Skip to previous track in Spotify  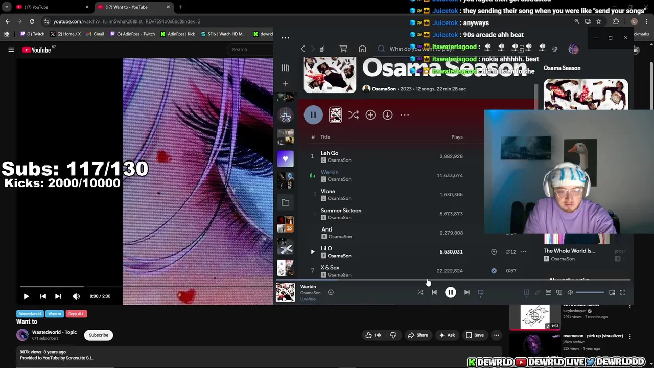(434, 292)
